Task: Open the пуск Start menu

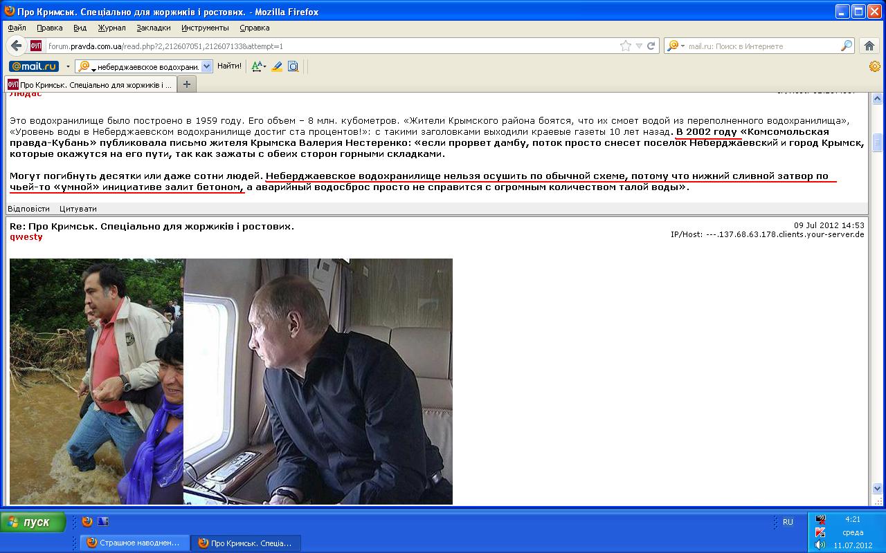Action: (x=33, y=522)
